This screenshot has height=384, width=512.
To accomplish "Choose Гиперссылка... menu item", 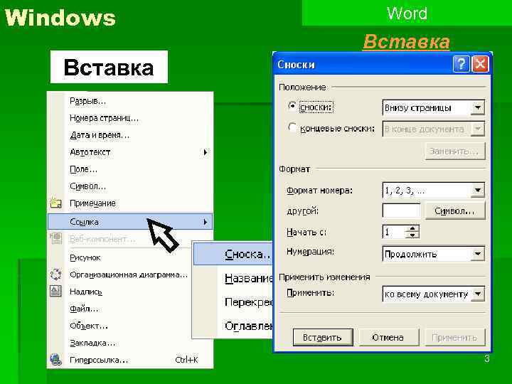I will 130,360.
